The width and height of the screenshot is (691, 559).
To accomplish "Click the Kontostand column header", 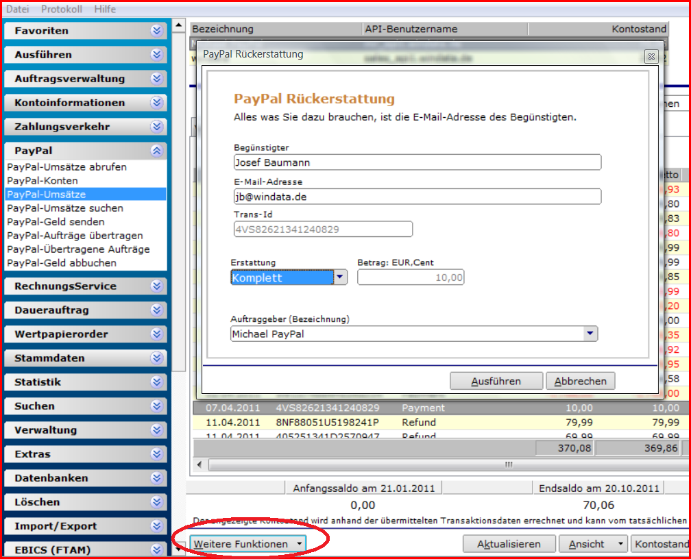I will [598, 29].
